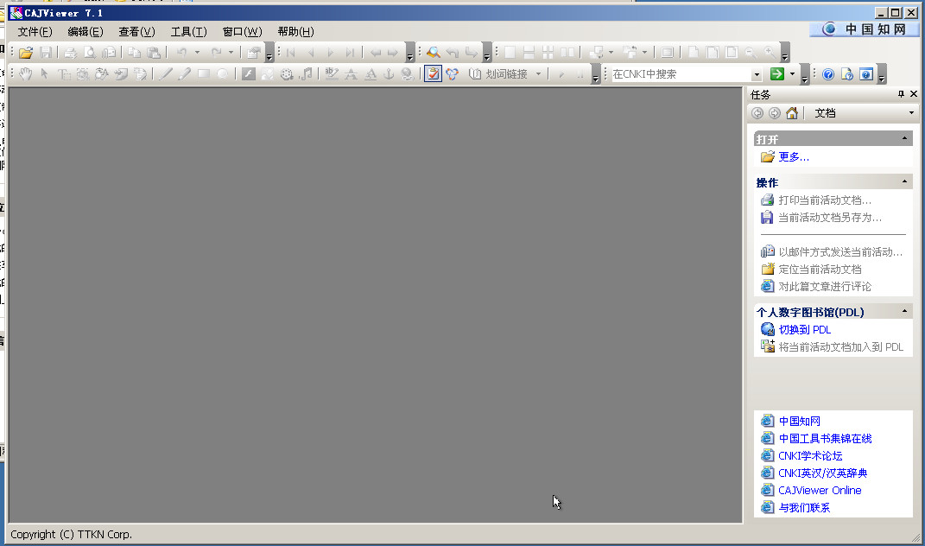Open the 窗口(W) menu

pyautogui.click(x=243, y=31)
